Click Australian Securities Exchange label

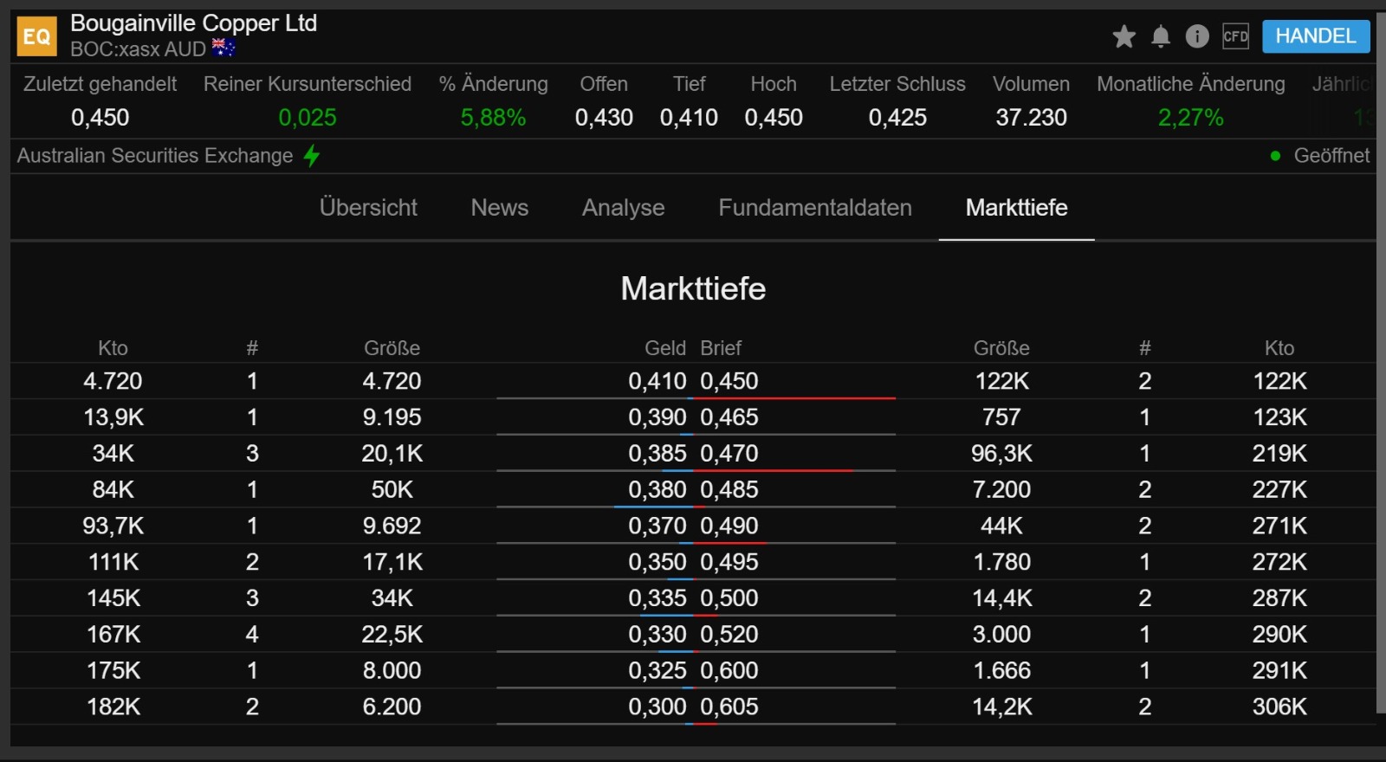click(155, 156)
